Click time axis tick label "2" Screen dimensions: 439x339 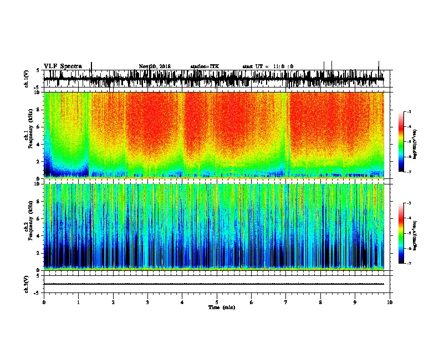113,302
